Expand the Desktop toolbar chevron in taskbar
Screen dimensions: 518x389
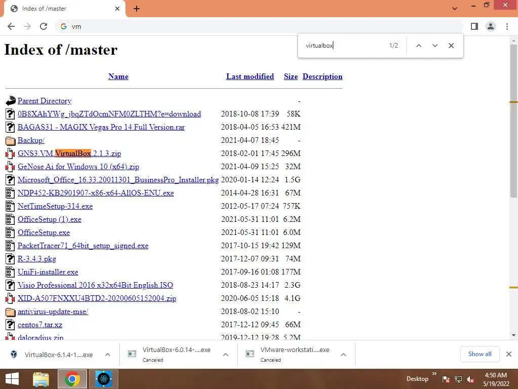pos(435,373)
